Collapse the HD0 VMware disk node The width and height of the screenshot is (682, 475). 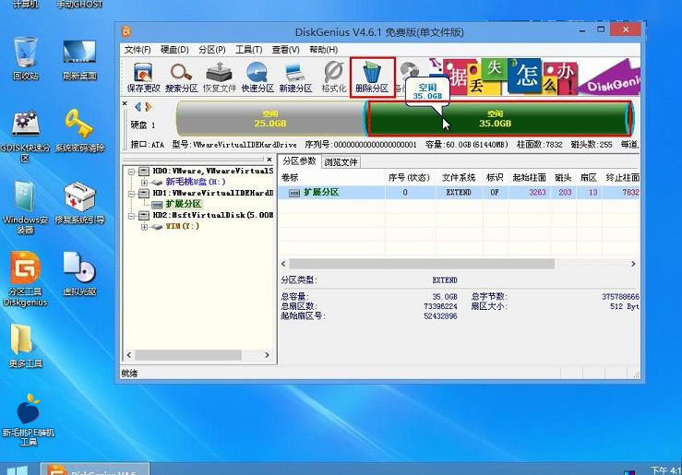coord(131,172)
